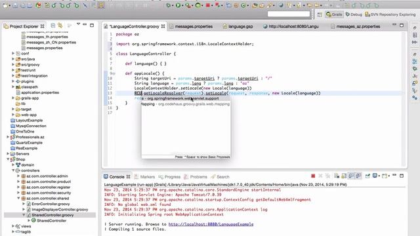Open the language.gsp editor tab
Image resolution: width=420 pixels, height=236 pixels.
point(238,26)
